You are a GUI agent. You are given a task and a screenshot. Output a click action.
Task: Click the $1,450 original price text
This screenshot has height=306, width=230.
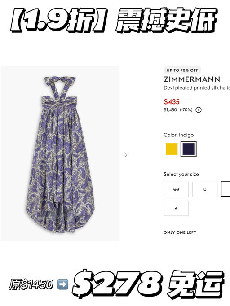pyautogui.click(x=170, y=110)
